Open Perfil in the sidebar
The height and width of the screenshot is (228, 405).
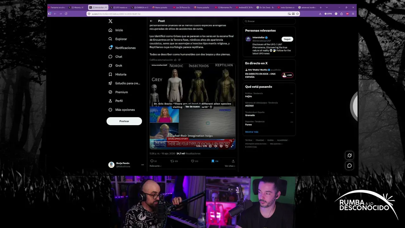click(x=115, y=101)
